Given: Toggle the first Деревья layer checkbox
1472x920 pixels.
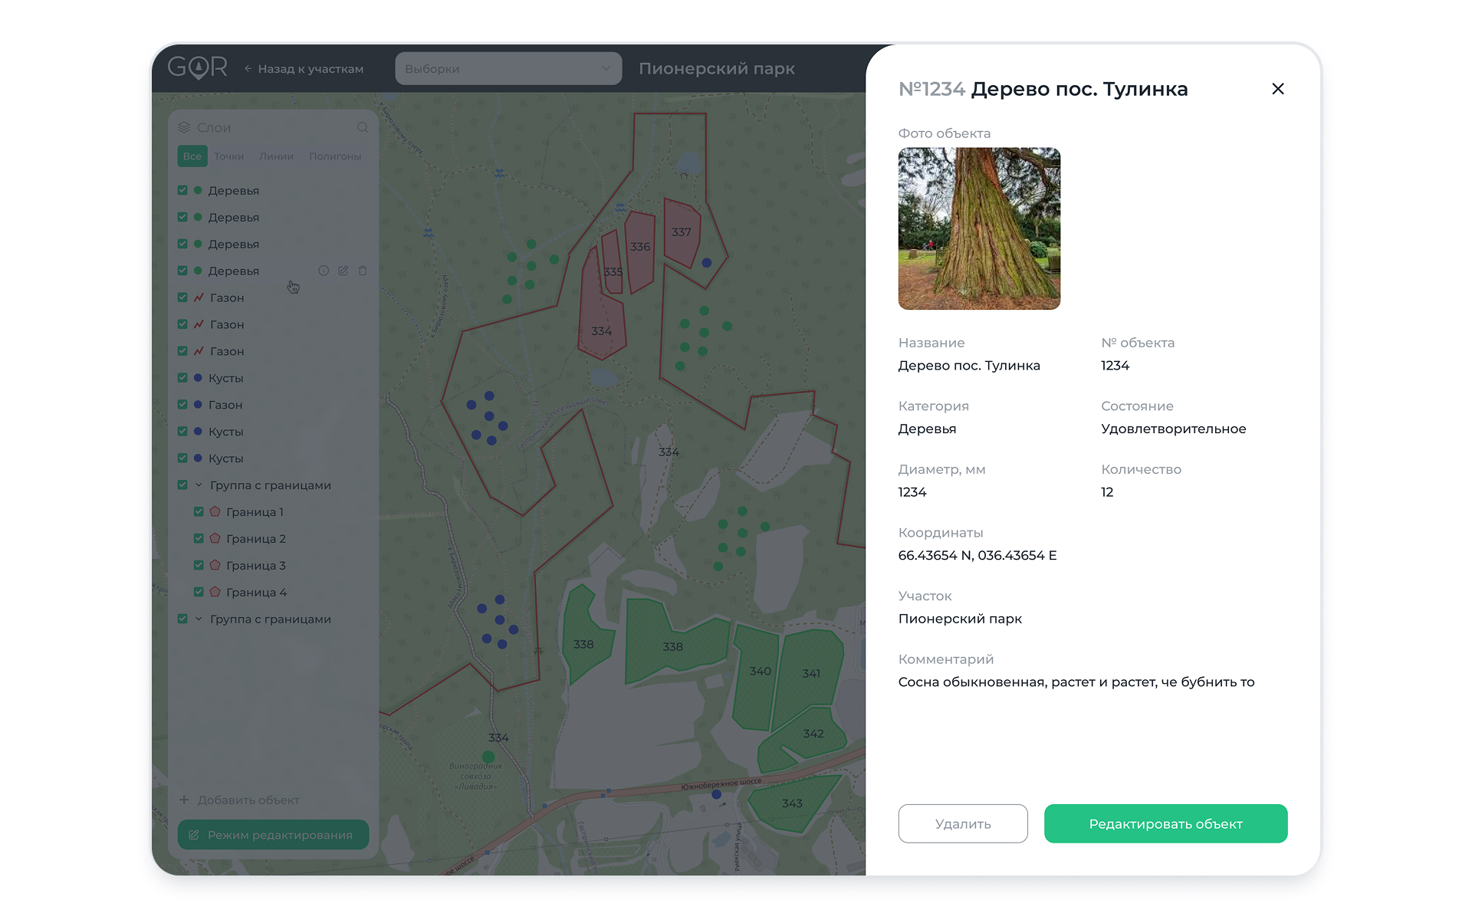Looking at the screenshot, I should (182, 190).
